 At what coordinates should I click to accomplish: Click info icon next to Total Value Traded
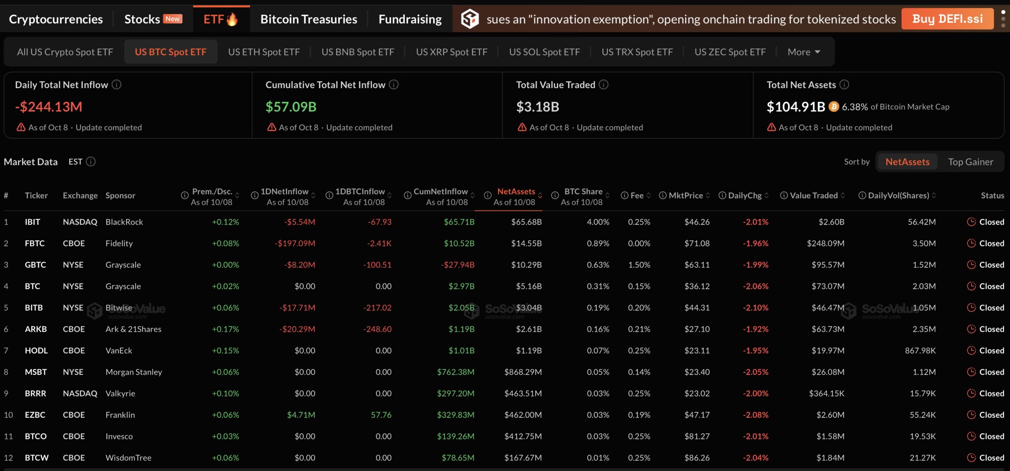[x=604, y=84]
